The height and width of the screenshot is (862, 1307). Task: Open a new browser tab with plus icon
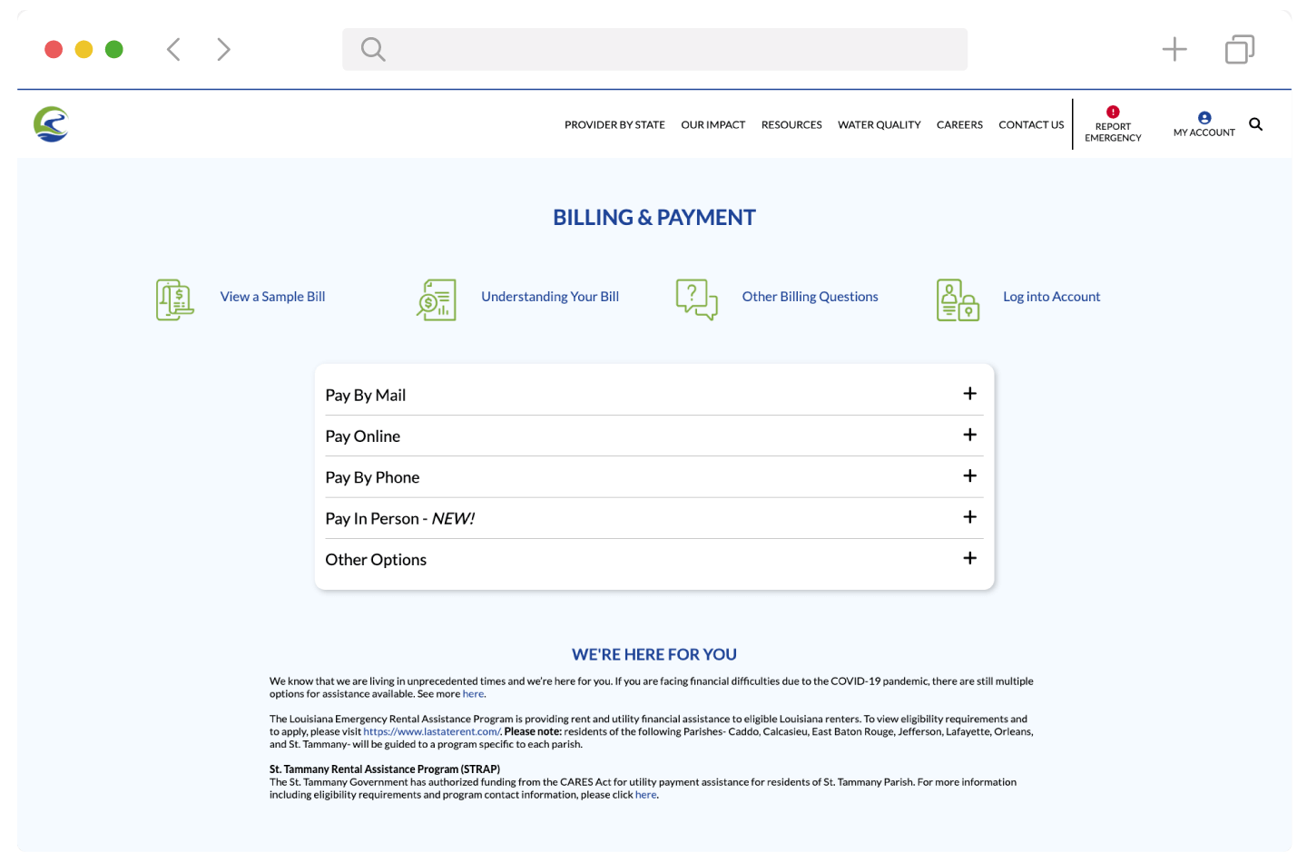tap(1174, 49)
